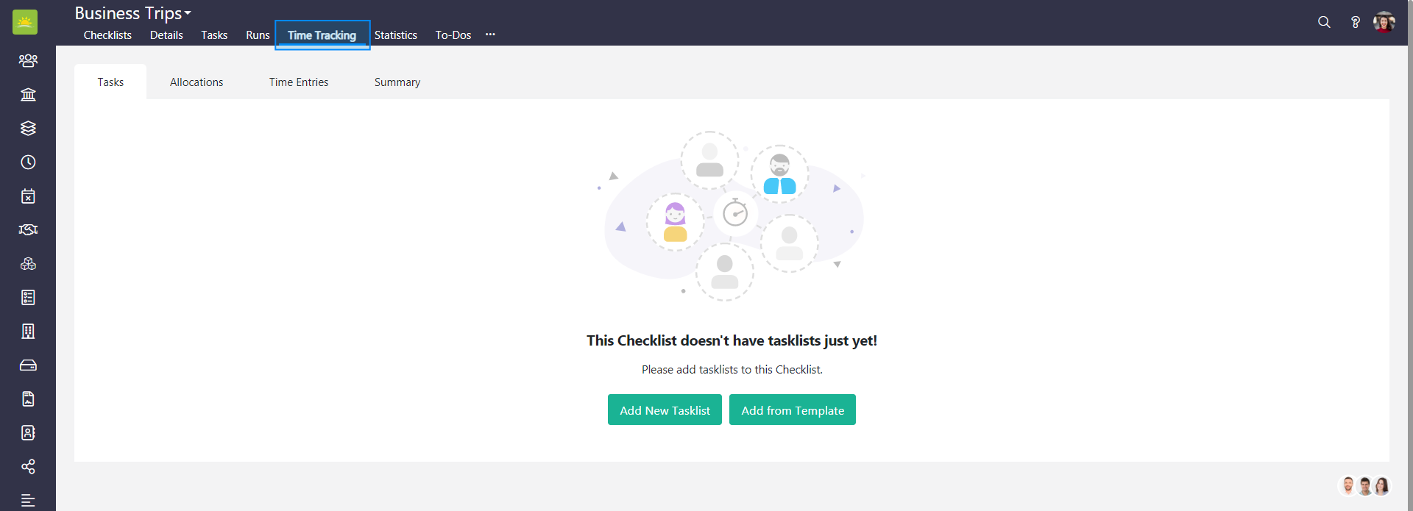
Task: Click the calendar with X sidebar icon
Action: [x=28, y=196]
